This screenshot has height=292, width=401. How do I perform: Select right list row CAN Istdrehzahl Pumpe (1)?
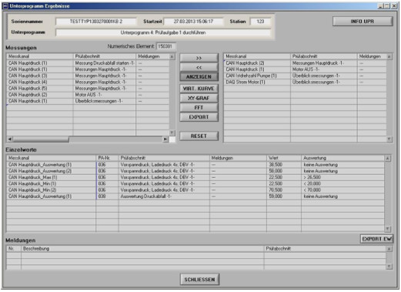306,76
